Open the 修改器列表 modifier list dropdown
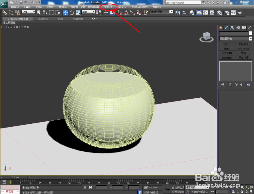The height and width of the screenshot is (194, 254). [x=236, y=38]
